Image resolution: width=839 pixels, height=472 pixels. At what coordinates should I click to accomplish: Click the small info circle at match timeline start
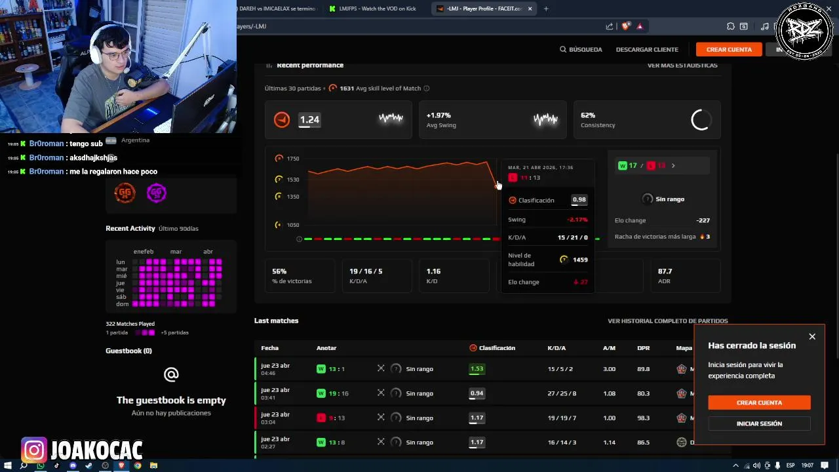(x=300, y=239)
